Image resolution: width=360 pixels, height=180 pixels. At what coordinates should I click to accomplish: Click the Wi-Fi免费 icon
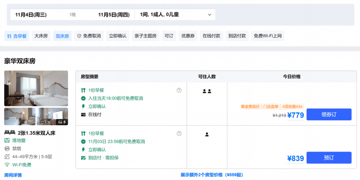tap(7, 165)
